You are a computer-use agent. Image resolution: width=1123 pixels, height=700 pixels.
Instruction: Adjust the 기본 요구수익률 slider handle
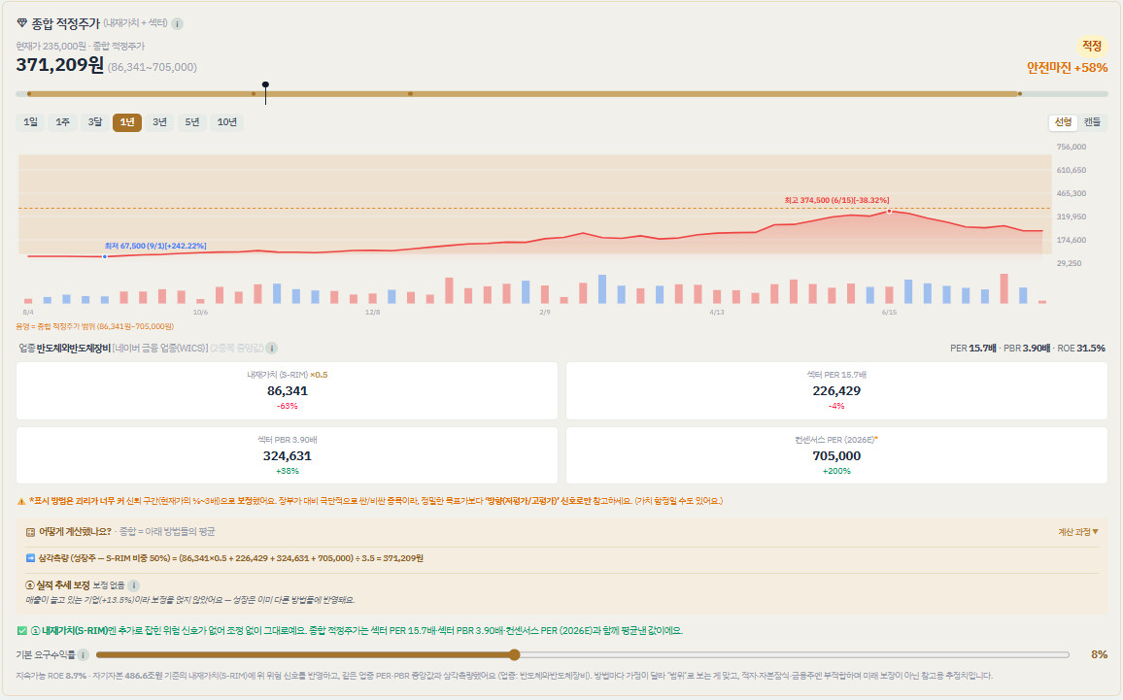coord(514,654)
